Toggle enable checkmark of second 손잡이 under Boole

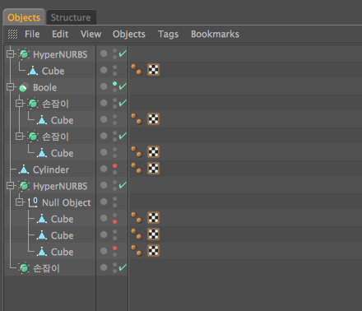(123, 136)
